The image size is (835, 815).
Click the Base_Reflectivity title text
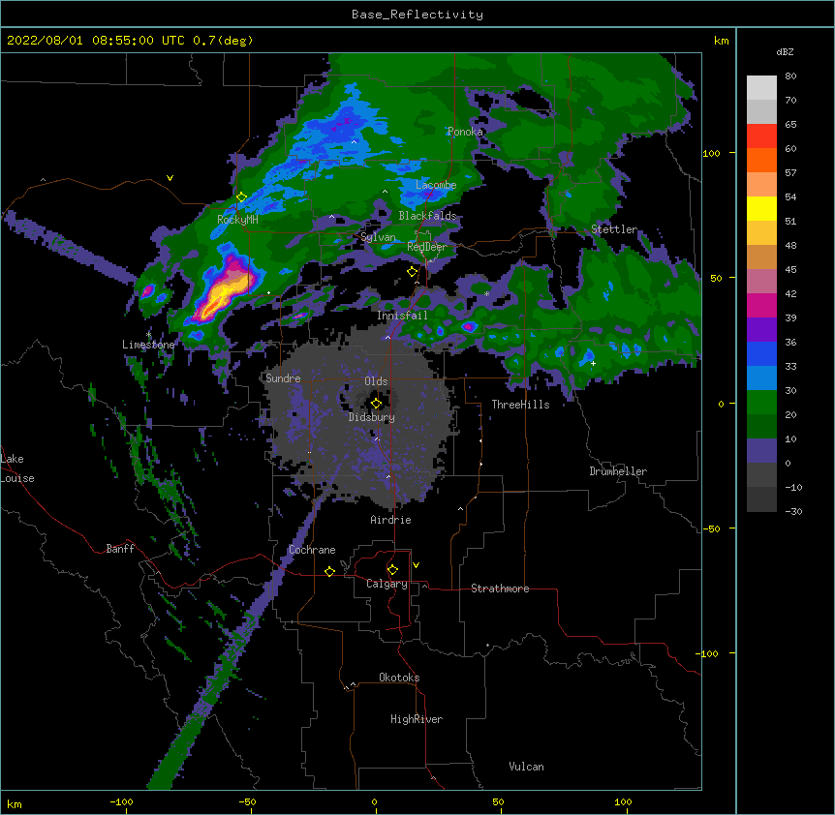pos(417,15)
